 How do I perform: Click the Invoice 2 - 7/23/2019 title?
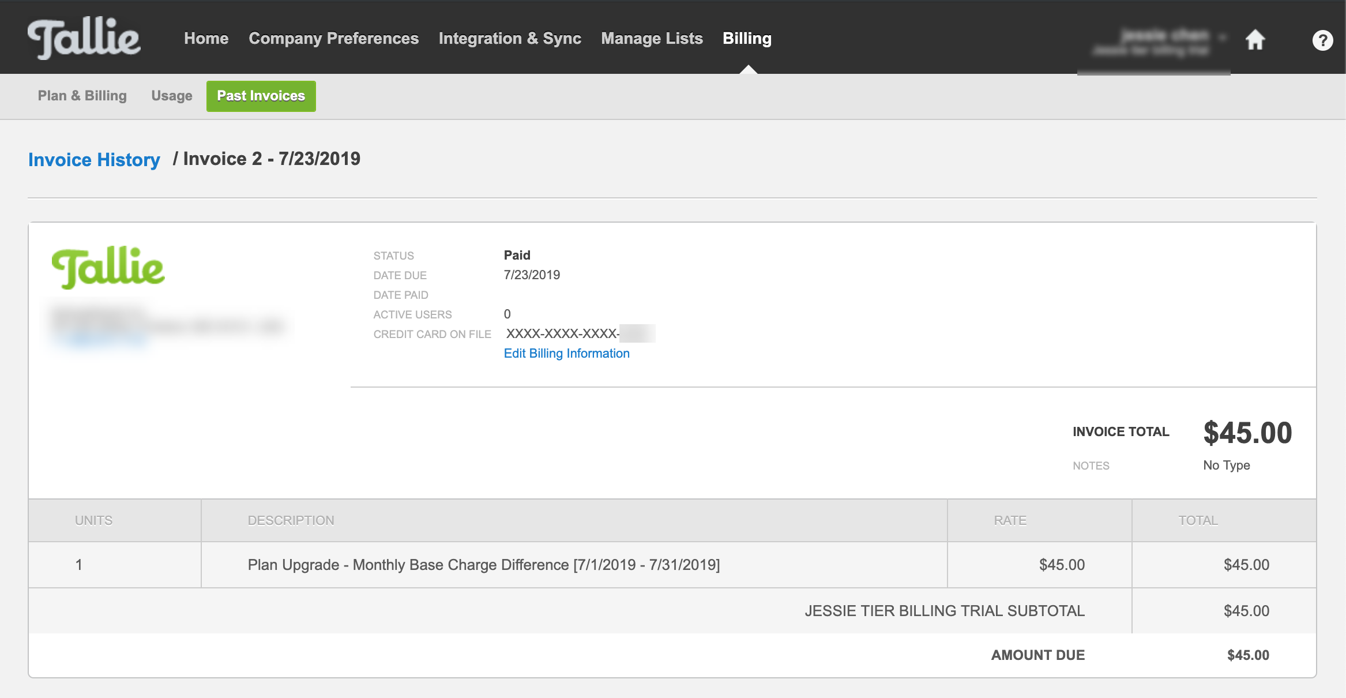coord(272,159)
